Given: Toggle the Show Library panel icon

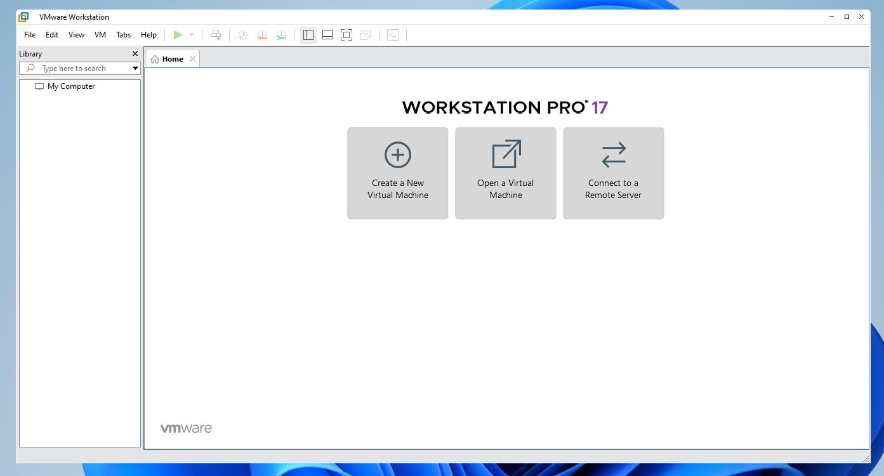Looking at the screenshot, I should [x=308, y=35].
